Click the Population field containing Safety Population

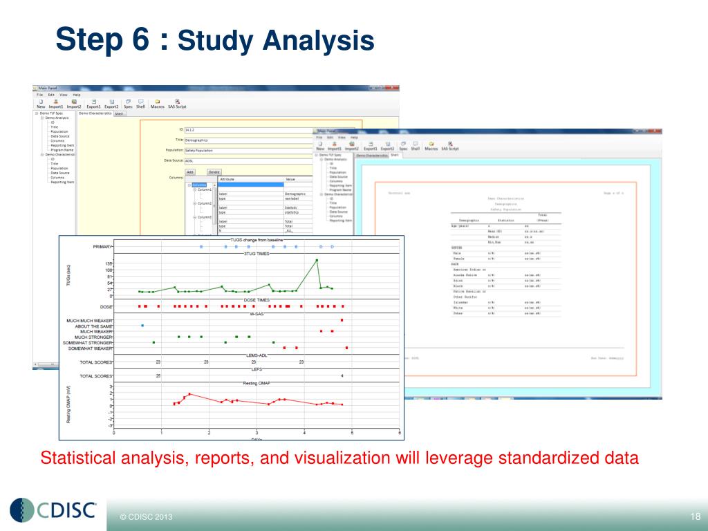pos(249,150)
